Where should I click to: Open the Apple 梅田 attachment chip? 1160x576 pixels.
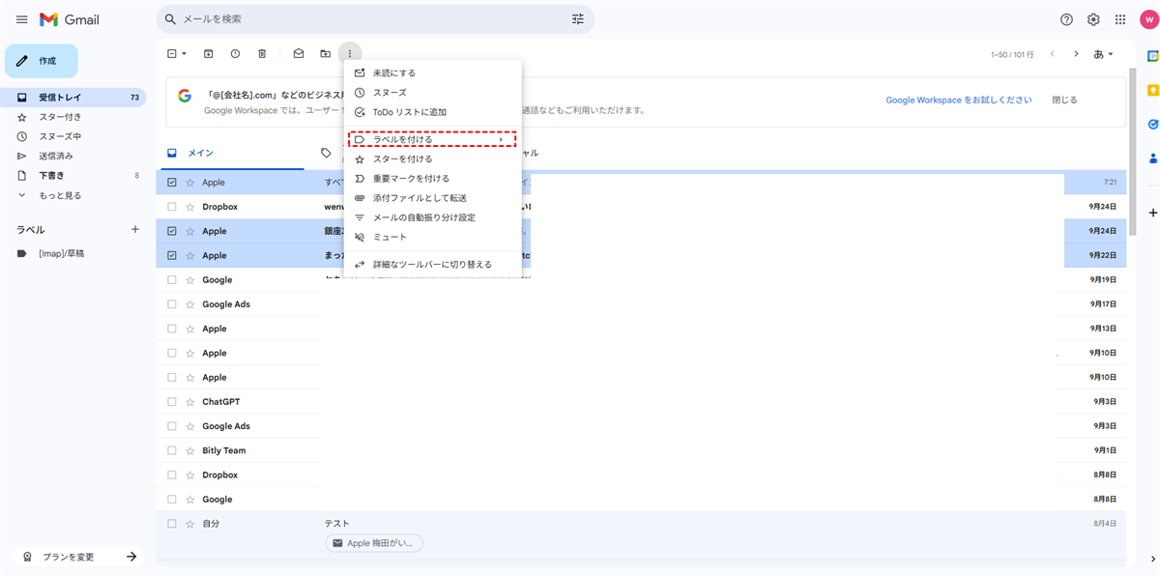tap(374, 543)
